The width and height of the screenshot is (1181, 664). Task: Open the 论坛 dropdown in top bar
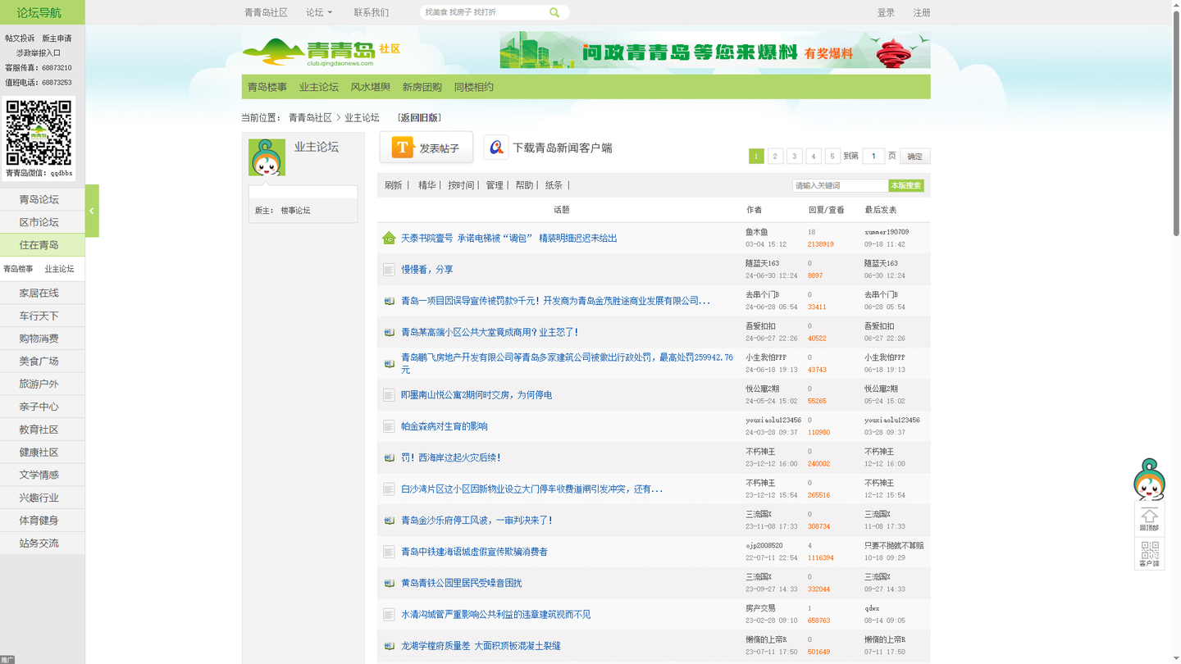pyautogui.click(x=319, y=12)
